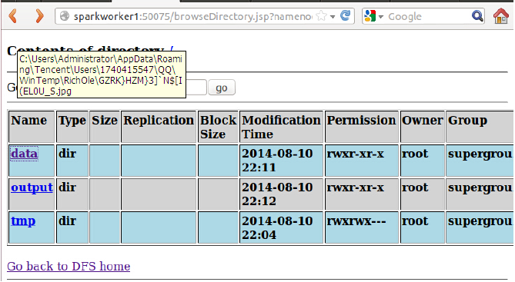This screenshot has height=282, width=515.
Task: Click the Group column header
Action: click(480, 127)
